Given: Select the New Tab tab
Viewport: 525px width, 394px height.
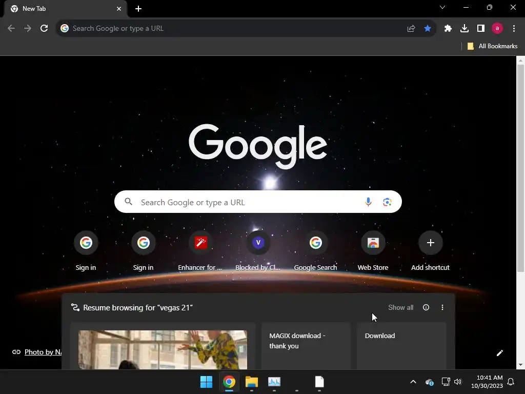Looking at the screenshot, I should click(x=65, y=9).
